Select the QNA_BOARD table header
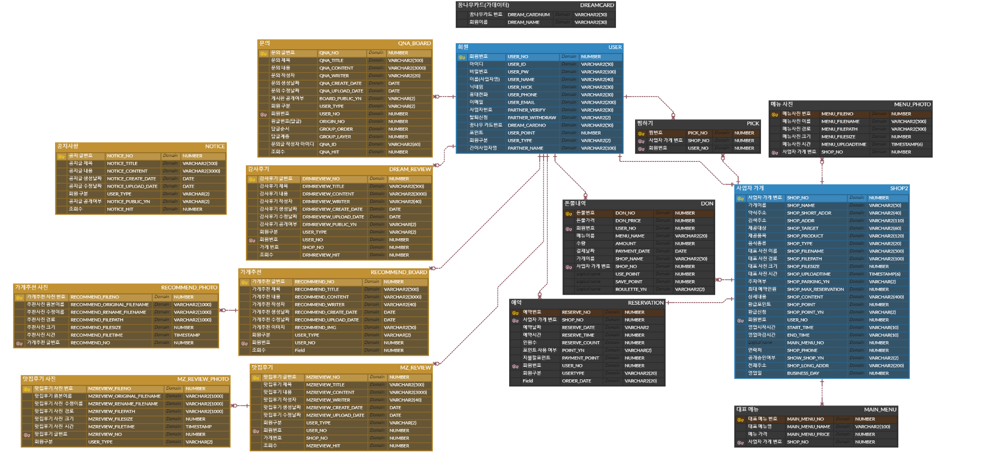 click(345, 43)
